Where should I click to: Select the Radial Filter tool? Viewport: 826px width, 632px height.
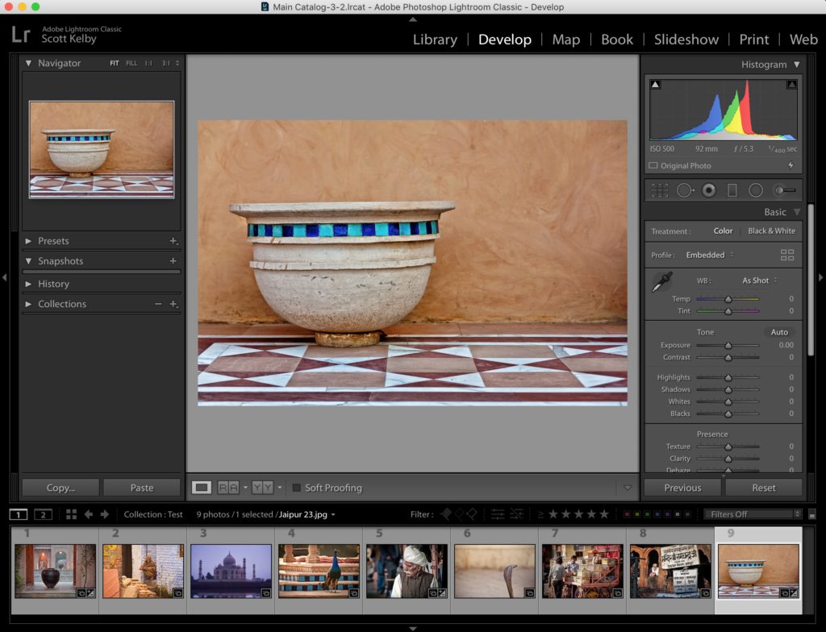(755, 190)
